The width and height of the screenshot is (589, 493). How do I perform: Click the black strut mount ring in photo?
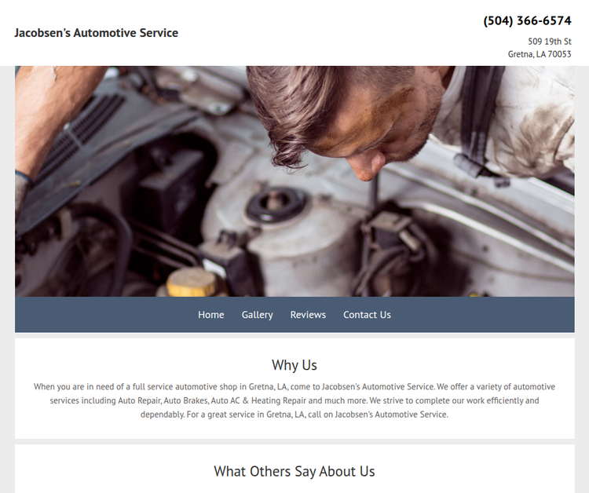276,206
